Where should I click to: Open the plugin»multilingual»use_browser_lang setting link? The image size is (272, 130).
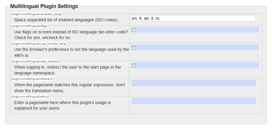[38, 43]
